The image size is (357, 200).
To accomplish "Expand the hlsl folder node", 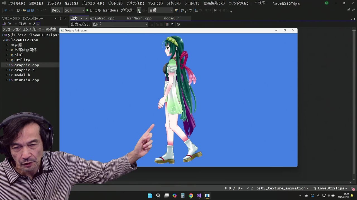I will pos(7,55).
